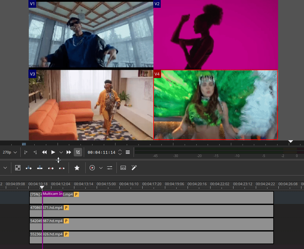Click the proxy P badge on the [75%] clip
The width and height of the screenshot is (304, 249).
(76, 194)
